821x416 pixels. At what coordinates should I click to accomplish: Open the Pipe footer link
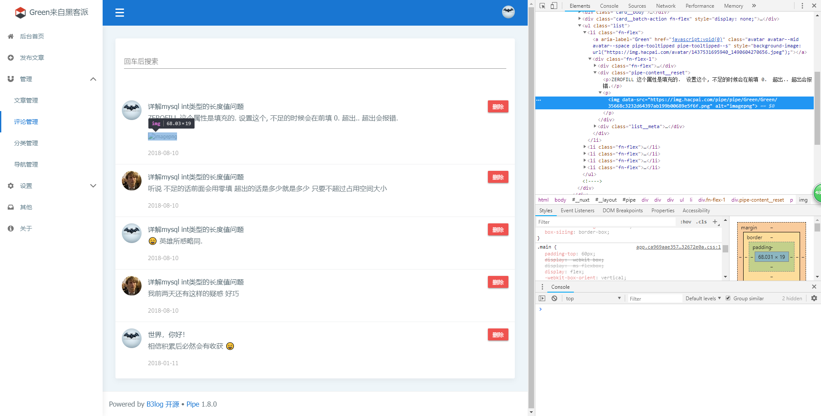tap(193, 404)
